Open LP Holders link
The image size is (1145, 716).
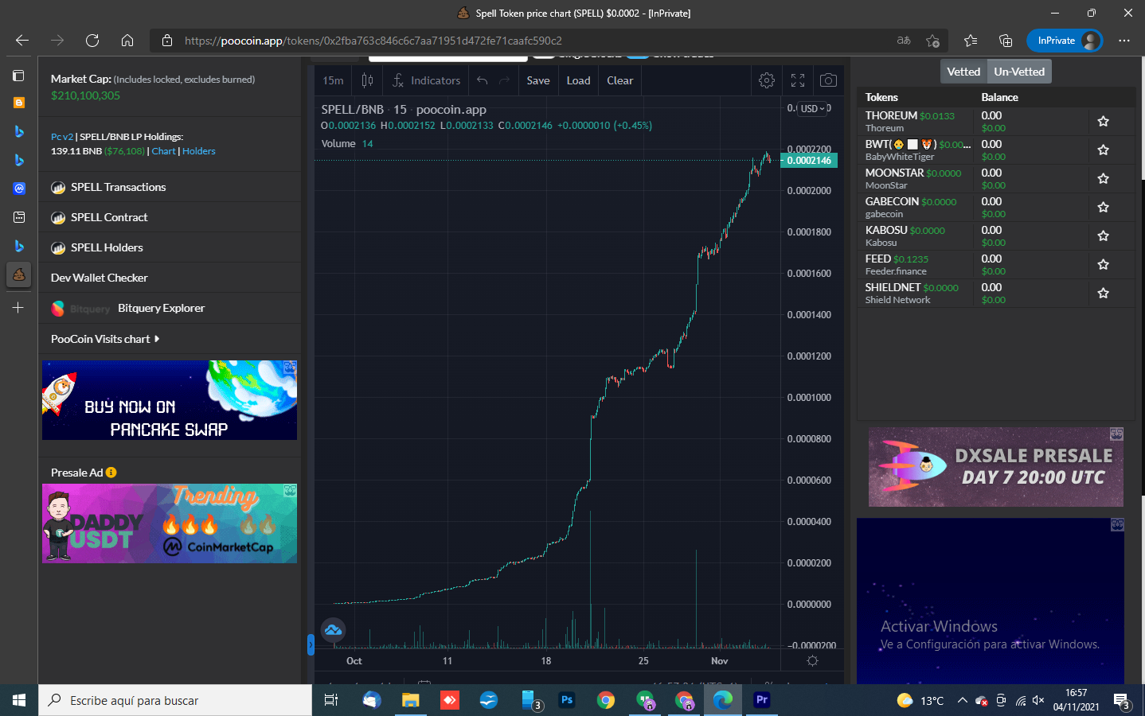198,151
